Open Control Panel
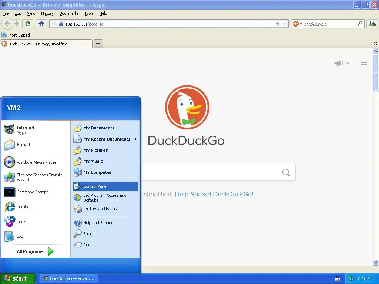379x284 pixels. pos(105,186)
